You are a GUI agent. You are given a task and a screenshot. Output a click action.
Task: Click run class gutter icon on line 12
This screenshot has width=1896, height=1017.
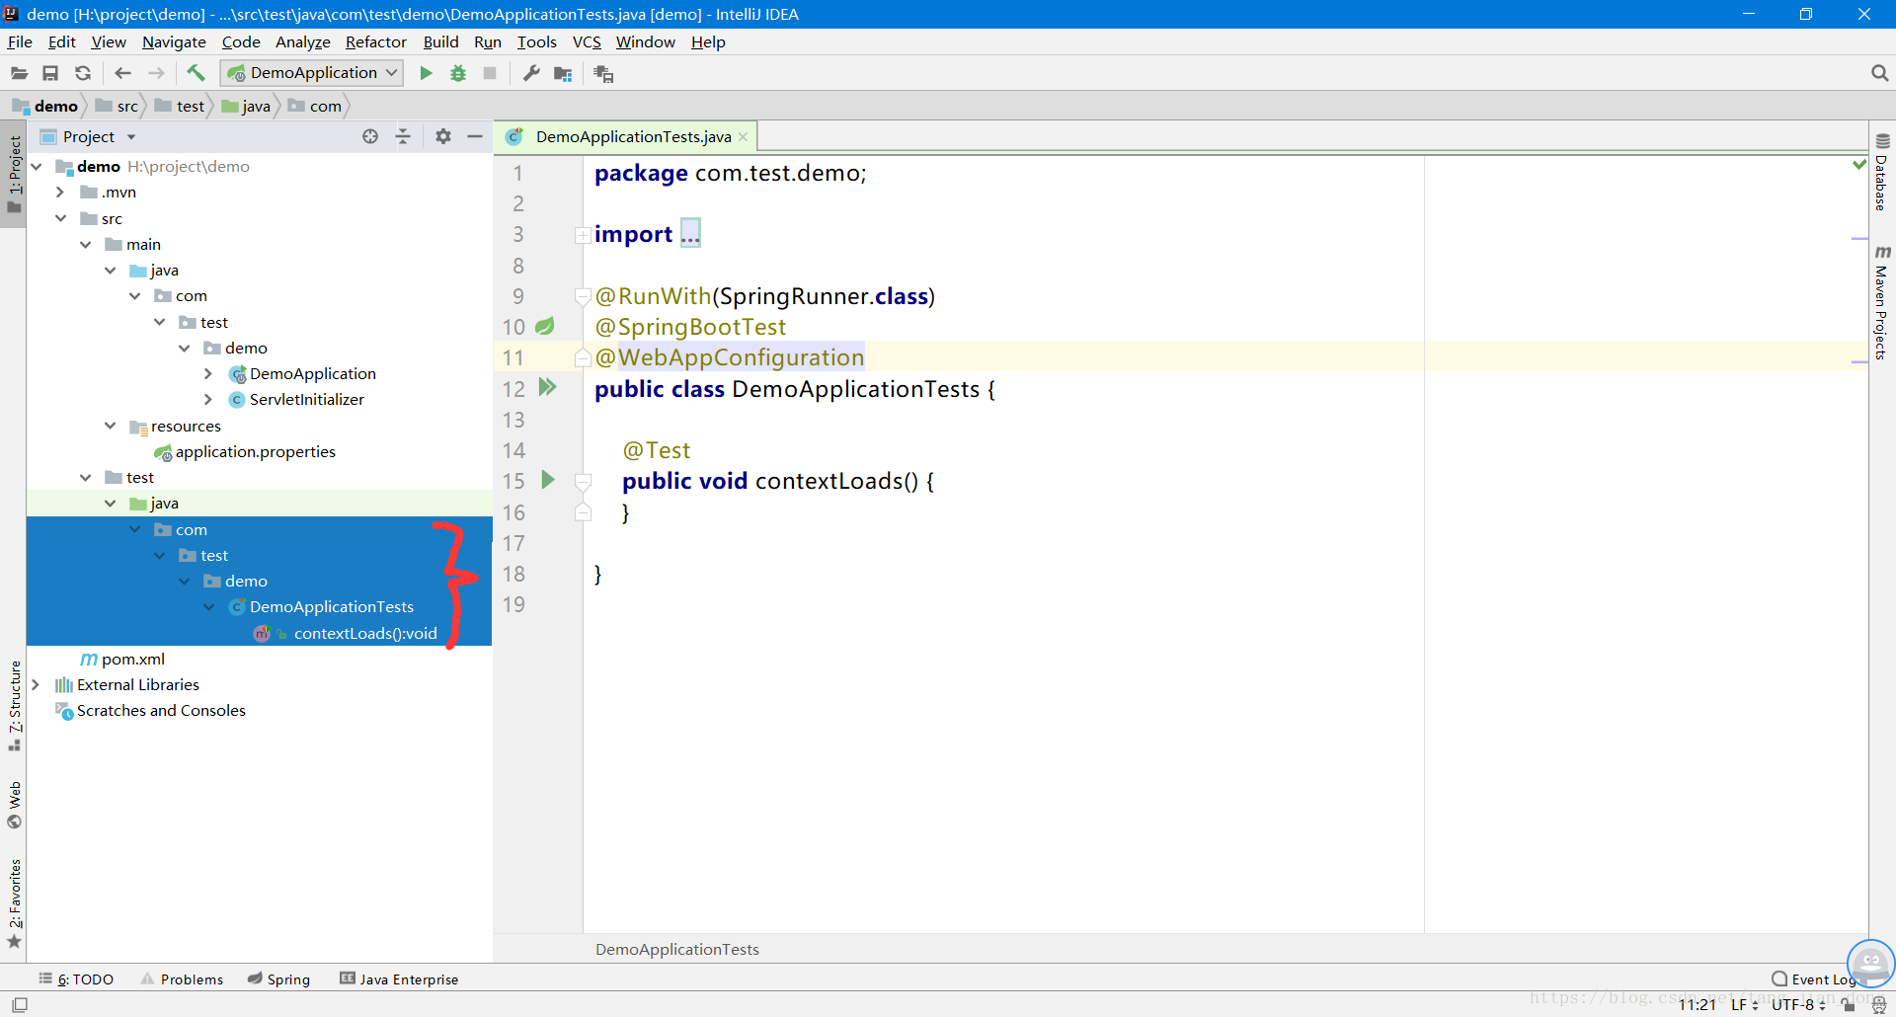[x=547, y=387]
